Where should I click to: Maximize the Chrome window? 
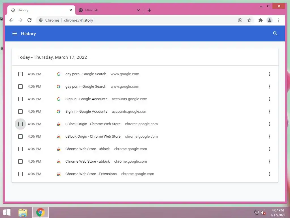click(x=269, y=6)
